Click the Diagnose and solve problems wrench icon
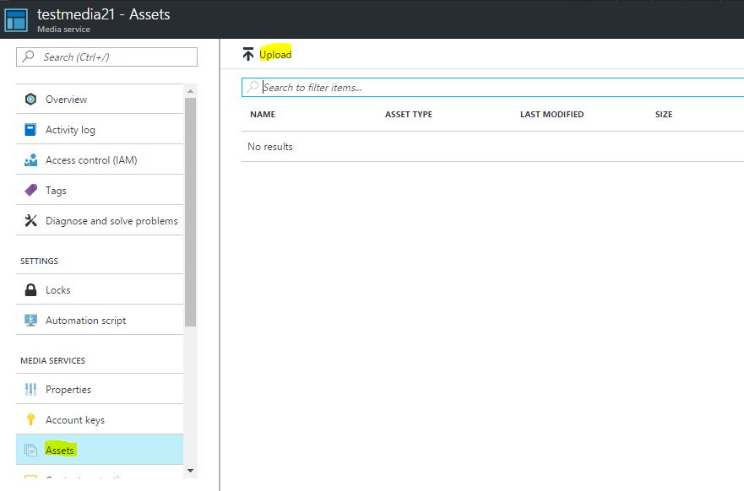 click(31, 221)
